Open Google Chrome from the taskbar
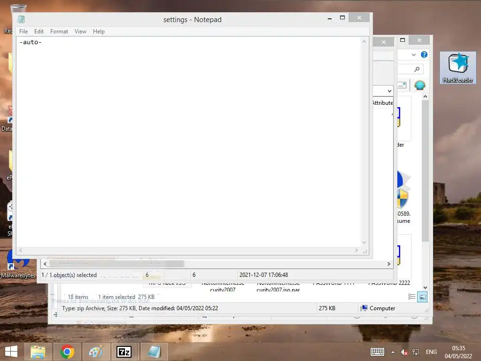Image resolution: width=481 pixels, height=361 pixels. click(67, 352)
